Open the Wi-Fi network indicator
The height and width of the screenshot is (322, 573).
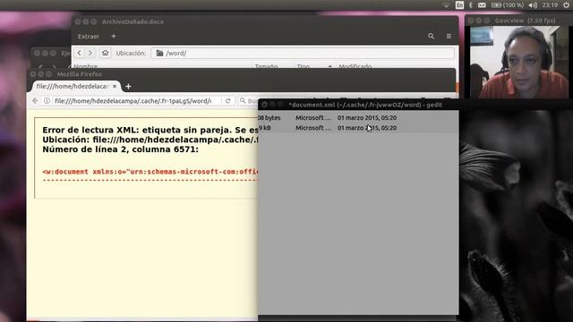[446, 5]
